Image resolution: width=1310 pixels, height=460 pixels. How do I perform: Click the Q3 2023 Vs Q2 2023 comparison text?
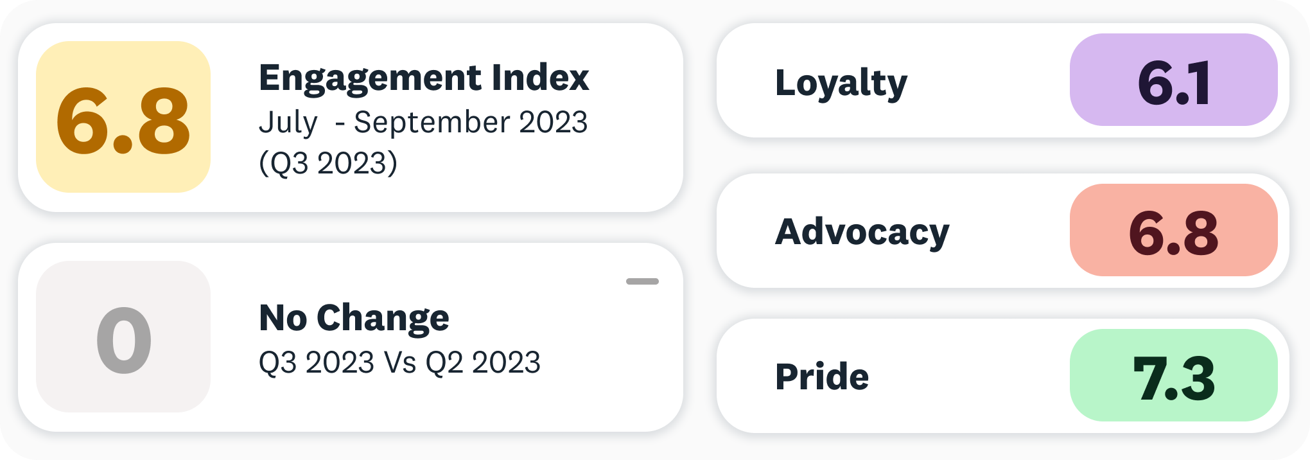point(399,362)
